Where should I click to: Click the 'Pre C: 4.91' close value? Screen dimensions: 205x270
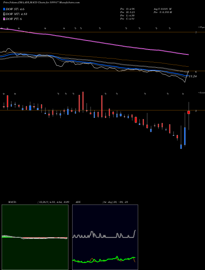point(128,19)
